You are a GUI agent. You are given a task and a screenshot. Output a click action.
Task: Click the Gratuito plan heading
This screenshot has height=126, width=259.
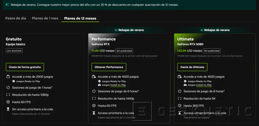tap(14, 39)
